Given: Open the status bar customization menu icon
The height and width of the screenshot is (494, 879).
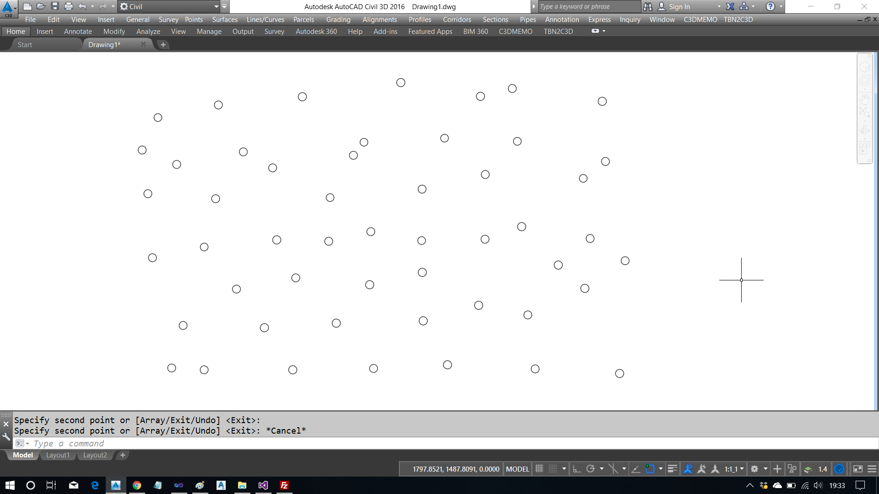Looking at the screenshot, I should 872,469.
